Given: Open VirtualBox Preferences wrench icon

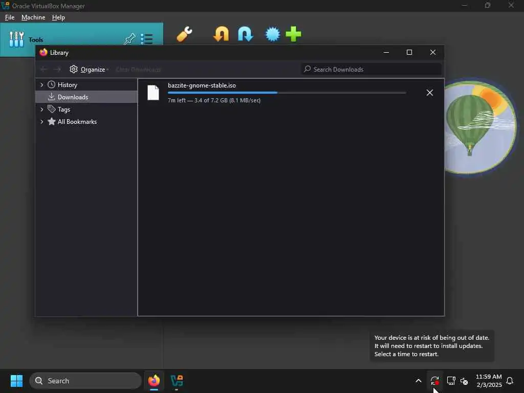Looking at the screenshot, I should click(x=184, y=34).
